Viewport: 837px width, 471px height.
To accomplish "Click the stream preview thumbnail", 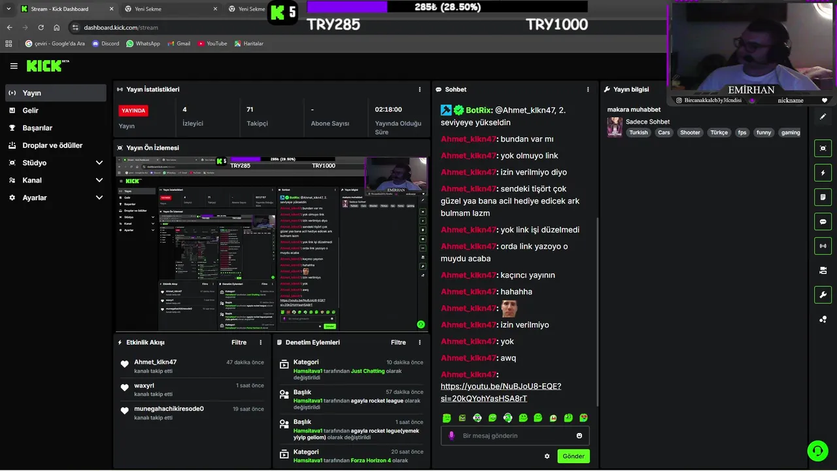I will 271,244.
